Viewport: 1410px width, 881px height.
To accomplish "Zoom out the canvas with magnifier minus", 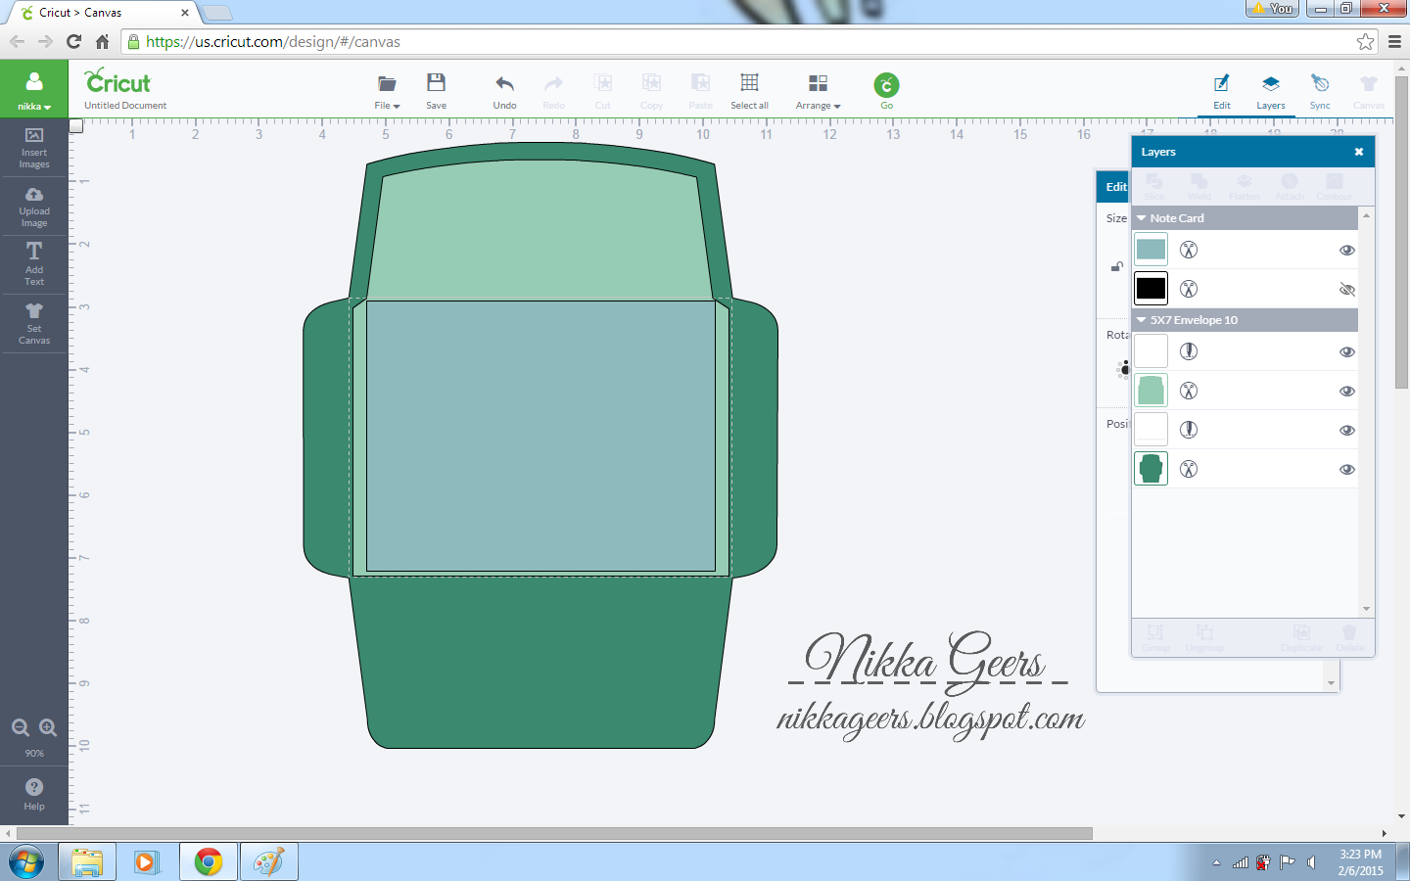I will coord(20,727).
